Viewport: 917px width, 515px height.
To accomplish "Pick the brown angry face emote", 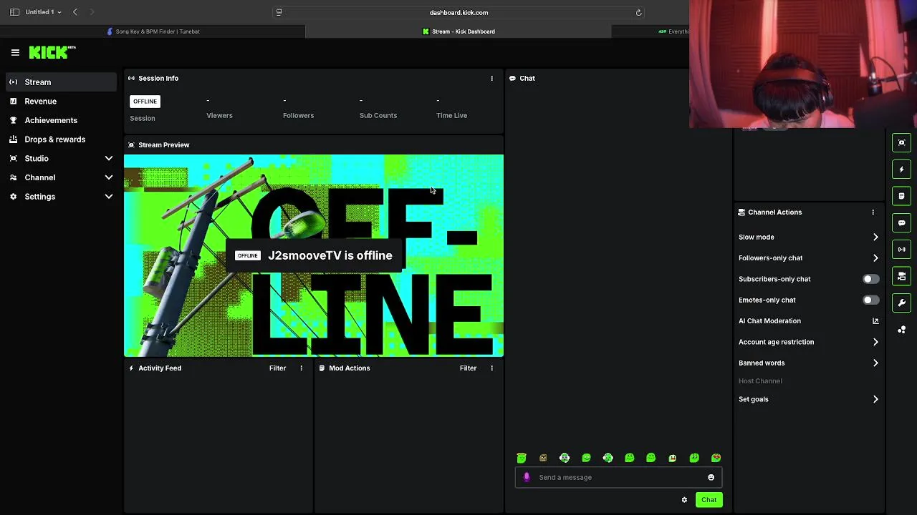I will coord(543,458).
